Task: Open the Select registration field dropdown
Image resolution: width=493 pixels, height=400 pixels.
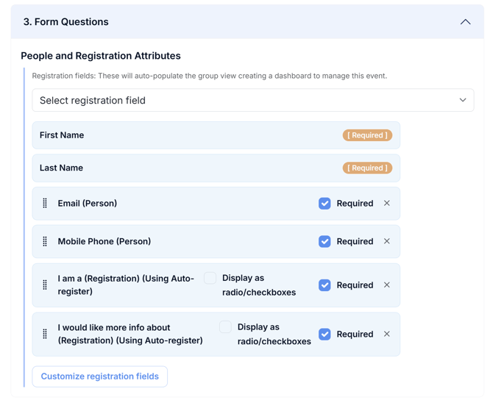Action: (253, 100)
